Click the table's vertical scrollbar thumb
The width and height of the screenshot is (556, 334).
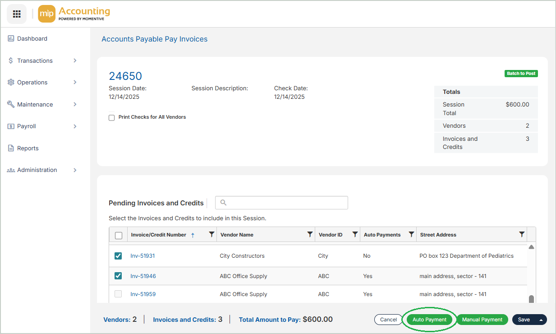pos(531,299)
